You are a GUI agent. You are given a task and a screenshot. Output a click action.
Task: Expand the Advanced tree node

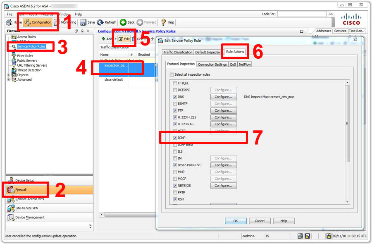click(9, 79)
